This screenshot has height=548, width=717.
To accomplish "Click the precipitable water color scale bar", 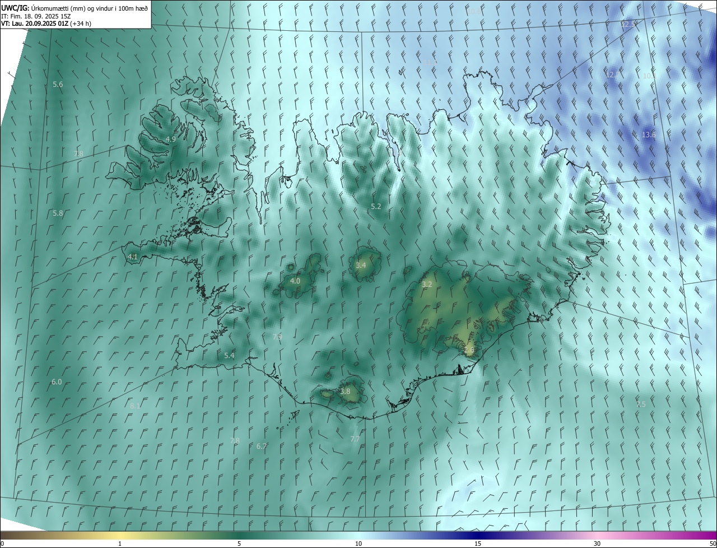I will coord(358,535).
